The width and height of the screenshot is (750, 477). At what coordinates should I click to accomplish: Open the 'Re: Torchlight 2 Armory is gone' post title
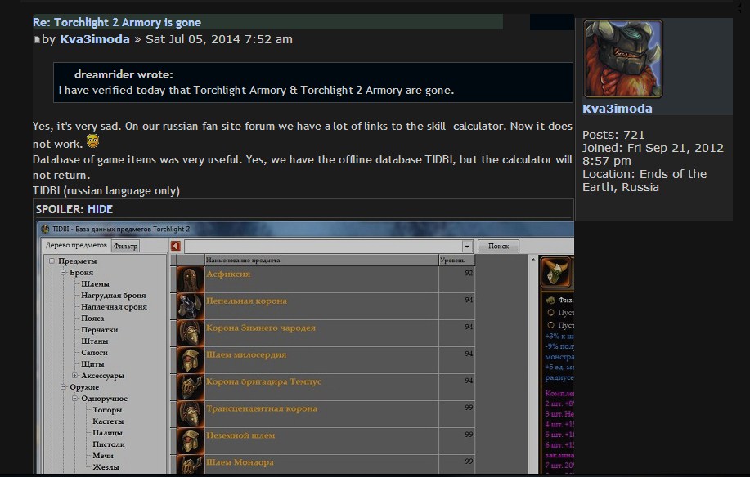pyautogui.click(x=117, y=22)
